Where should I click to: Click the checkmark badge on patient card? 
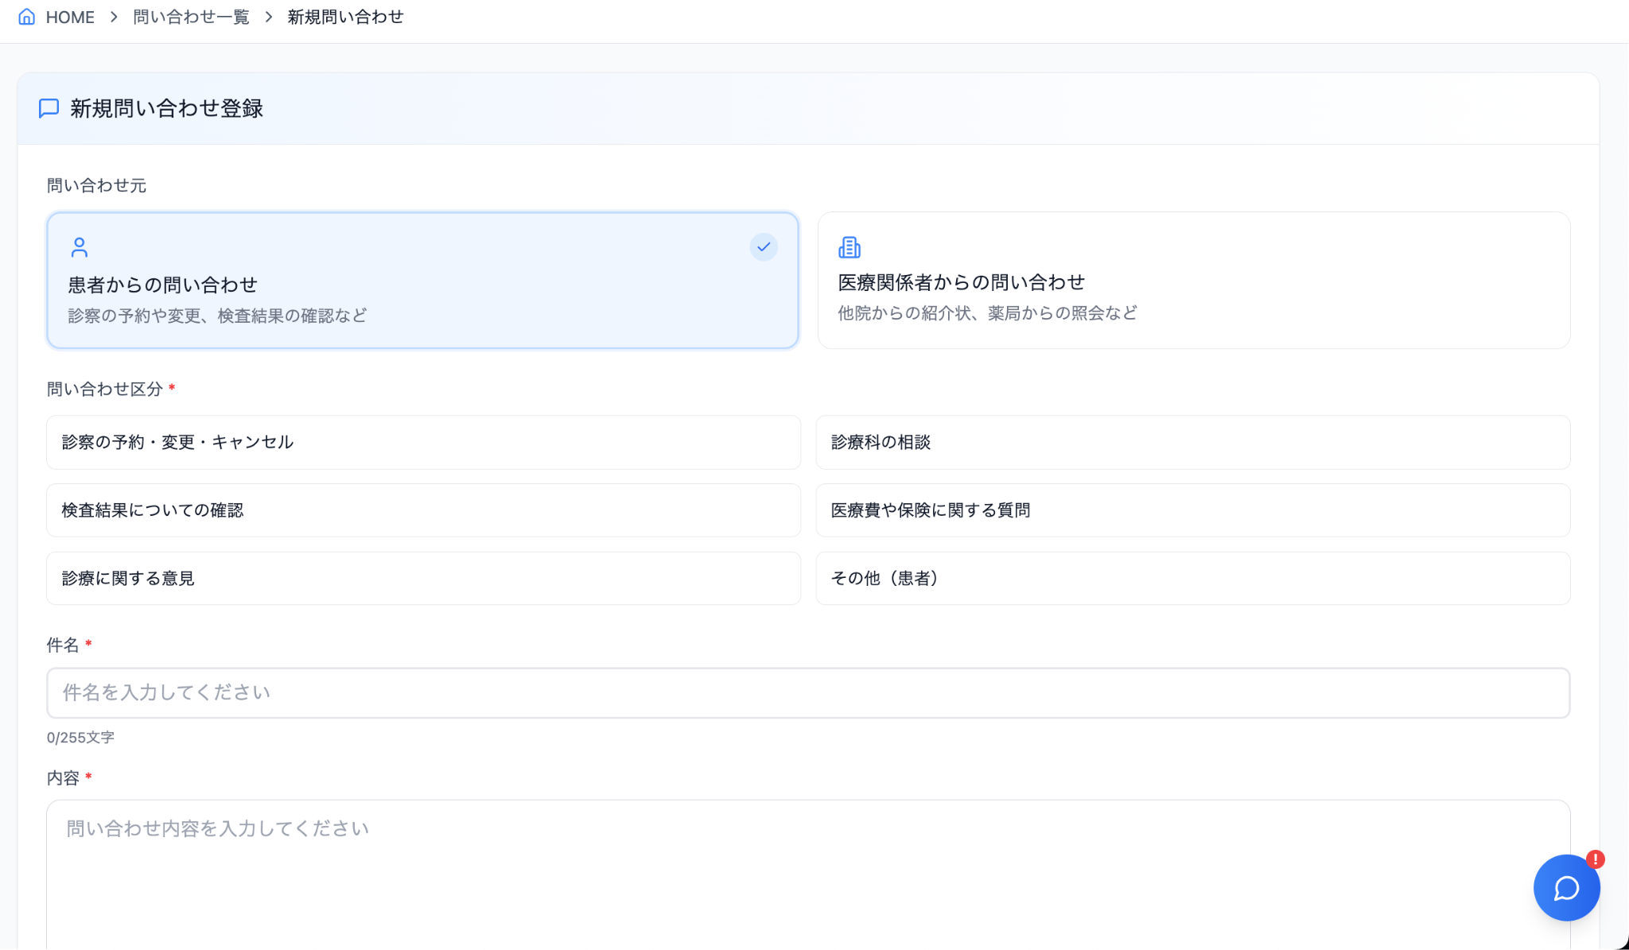pos(763,247)
